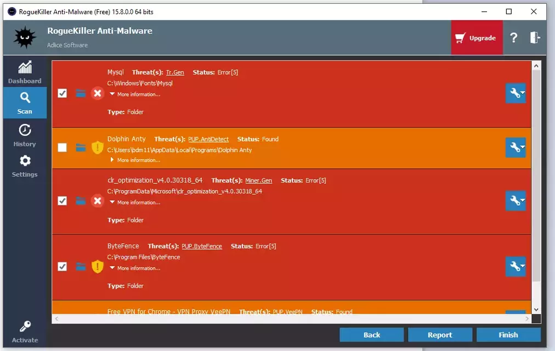The height and width of the screenshot is (351, 555).
Task: Open the Miner.Gen threat link
Action: pos(259,180)
